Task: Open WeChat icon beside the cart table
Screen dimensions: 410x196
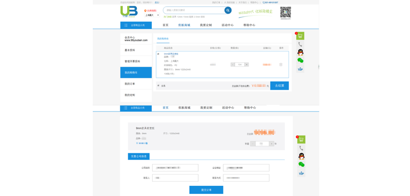Action: click(300, 60)
